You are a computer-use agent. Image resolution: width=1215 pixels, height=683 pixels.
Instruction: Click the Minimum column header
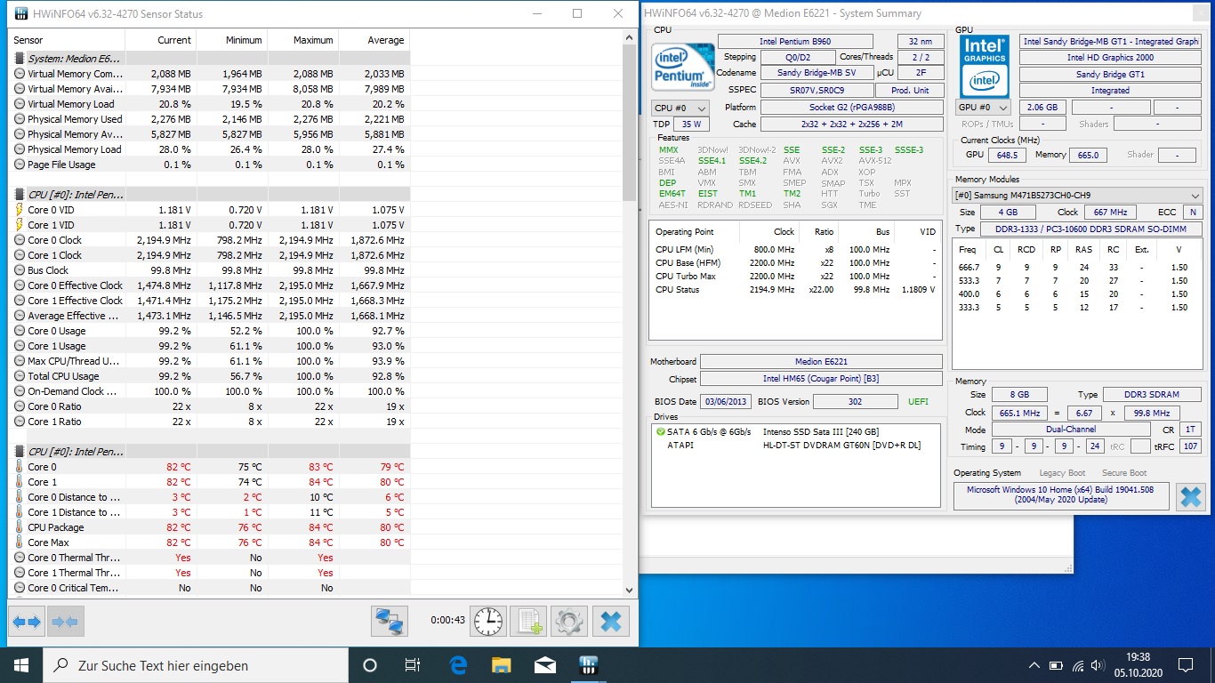point(232,40)
